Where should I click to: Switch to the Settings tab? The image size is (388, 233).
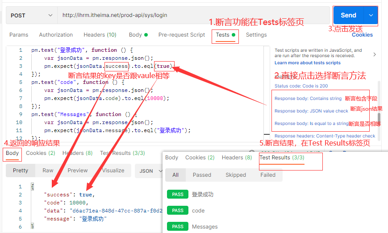(x=256, y=35)
